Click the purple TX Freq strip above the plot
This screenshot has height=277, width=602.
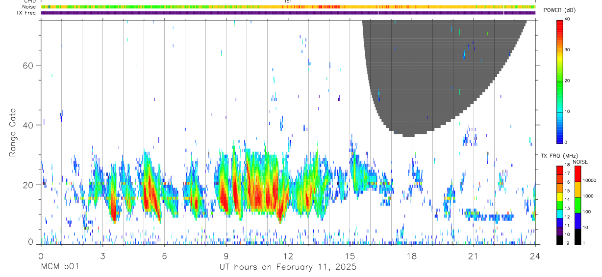point(288,13)
